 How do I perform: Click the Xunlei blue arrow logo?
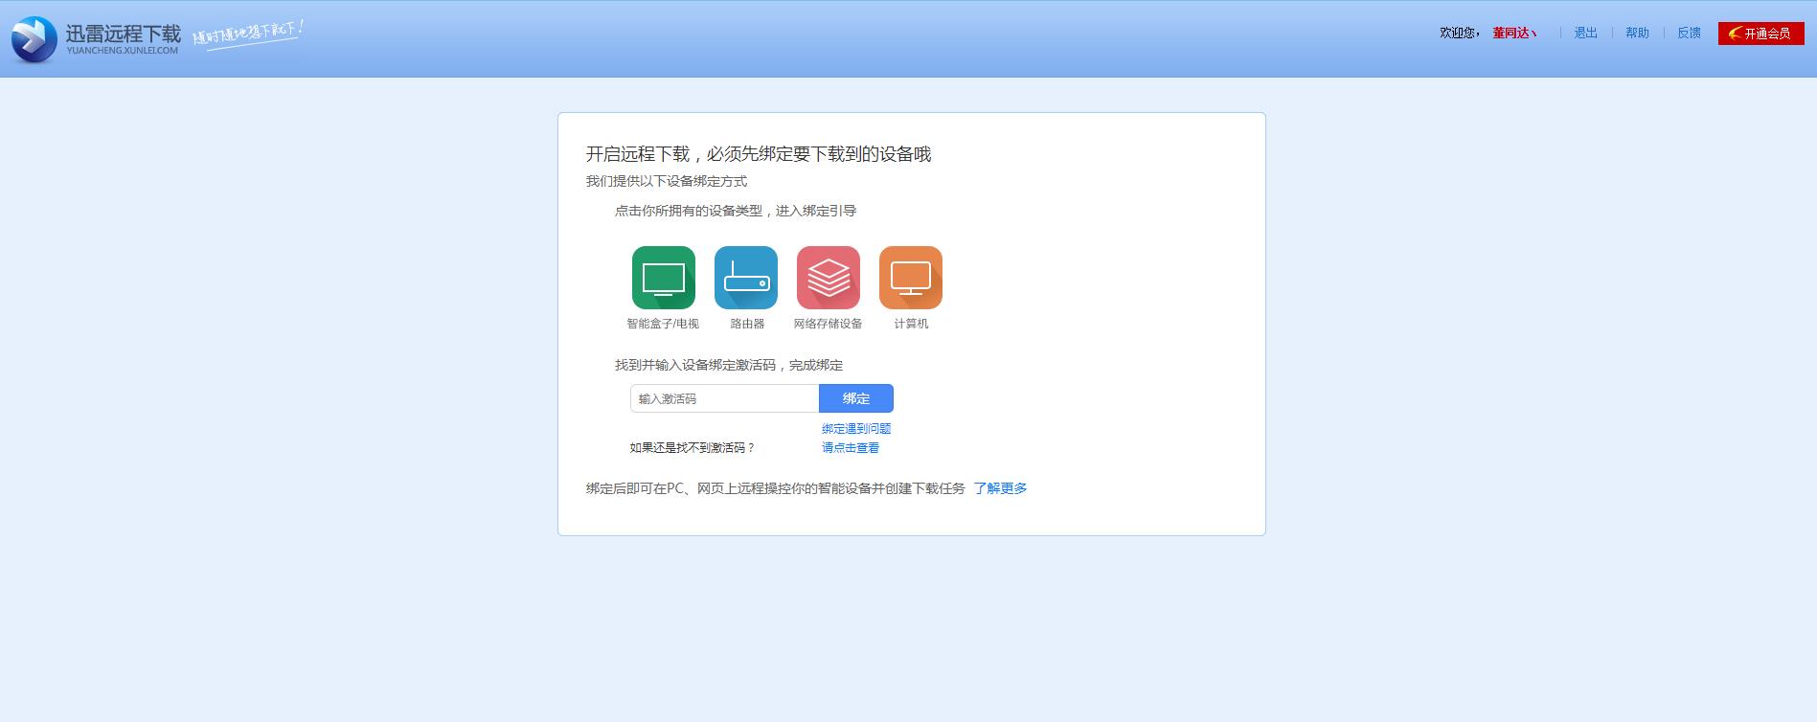pos(34,39)
